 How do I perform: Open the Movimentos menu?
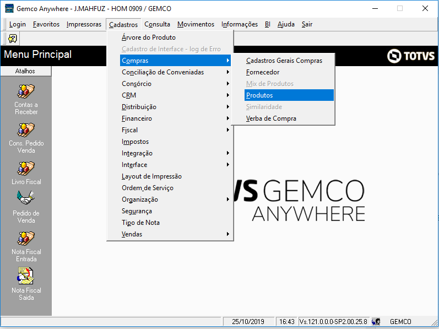pyautogui.click(x=196, y=24)
